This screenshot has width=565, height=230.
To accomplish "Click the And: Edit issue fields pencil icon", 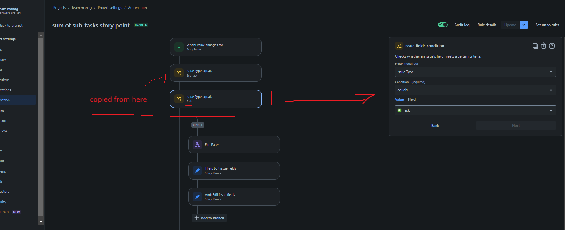I will [197, 197].
